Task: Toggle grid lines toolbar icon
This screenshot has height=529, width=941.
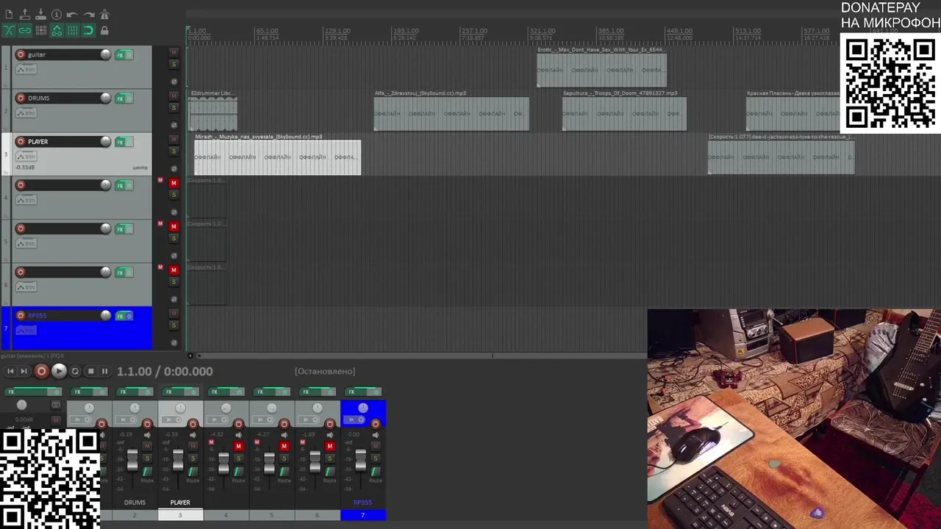Action: click(x=73, y=30)
